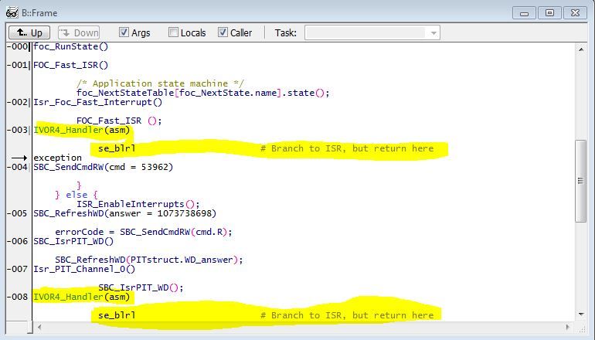Click the vertical scrollbar up arrow

[x=581, y=49]
